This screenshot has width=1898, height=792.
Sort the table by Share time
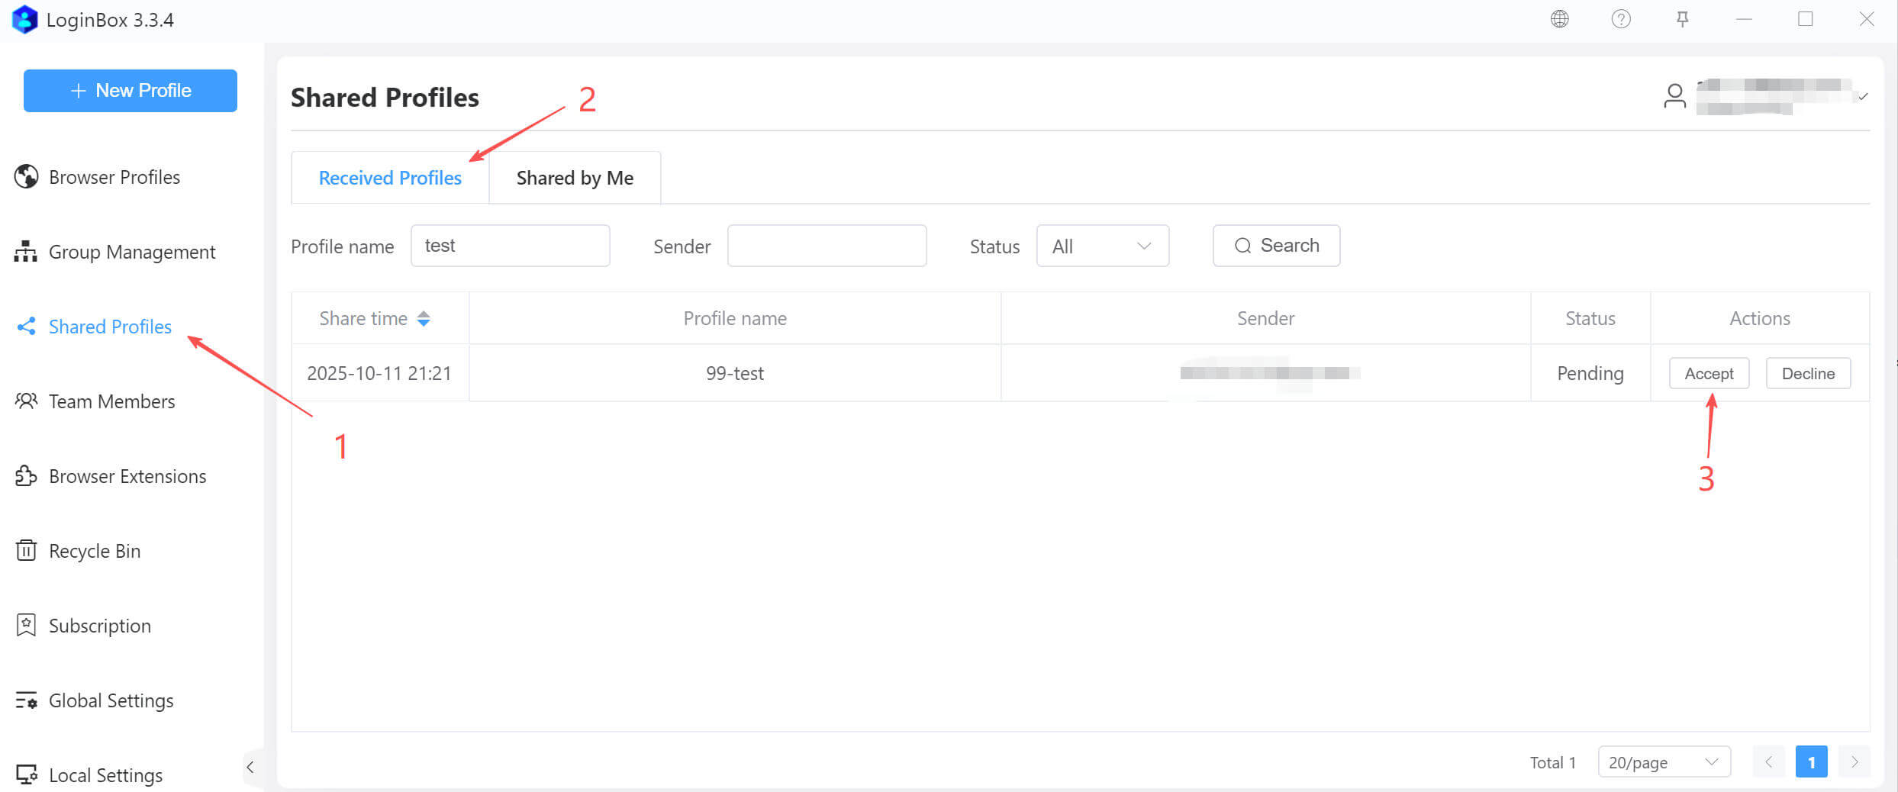click(x=424, y=319)
